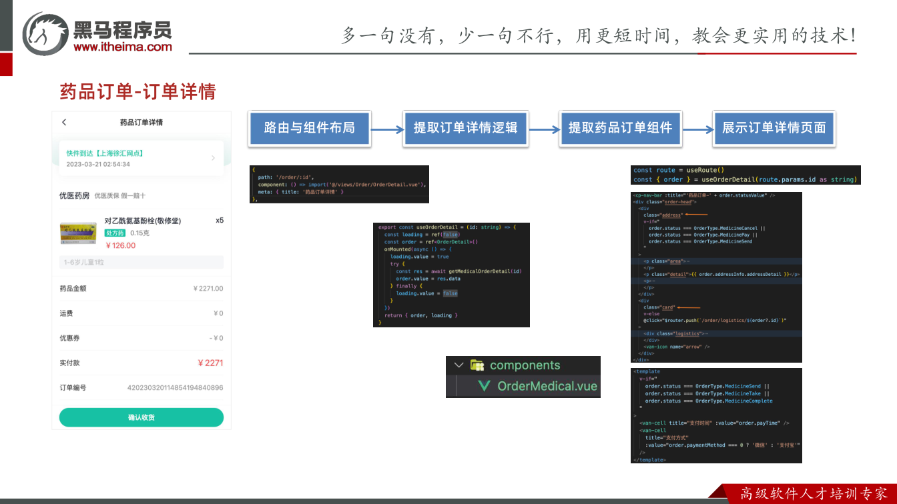The image size is (897, 504).
Task: Click the 展示订单详情页面 step box
Action: pos(774,128)
